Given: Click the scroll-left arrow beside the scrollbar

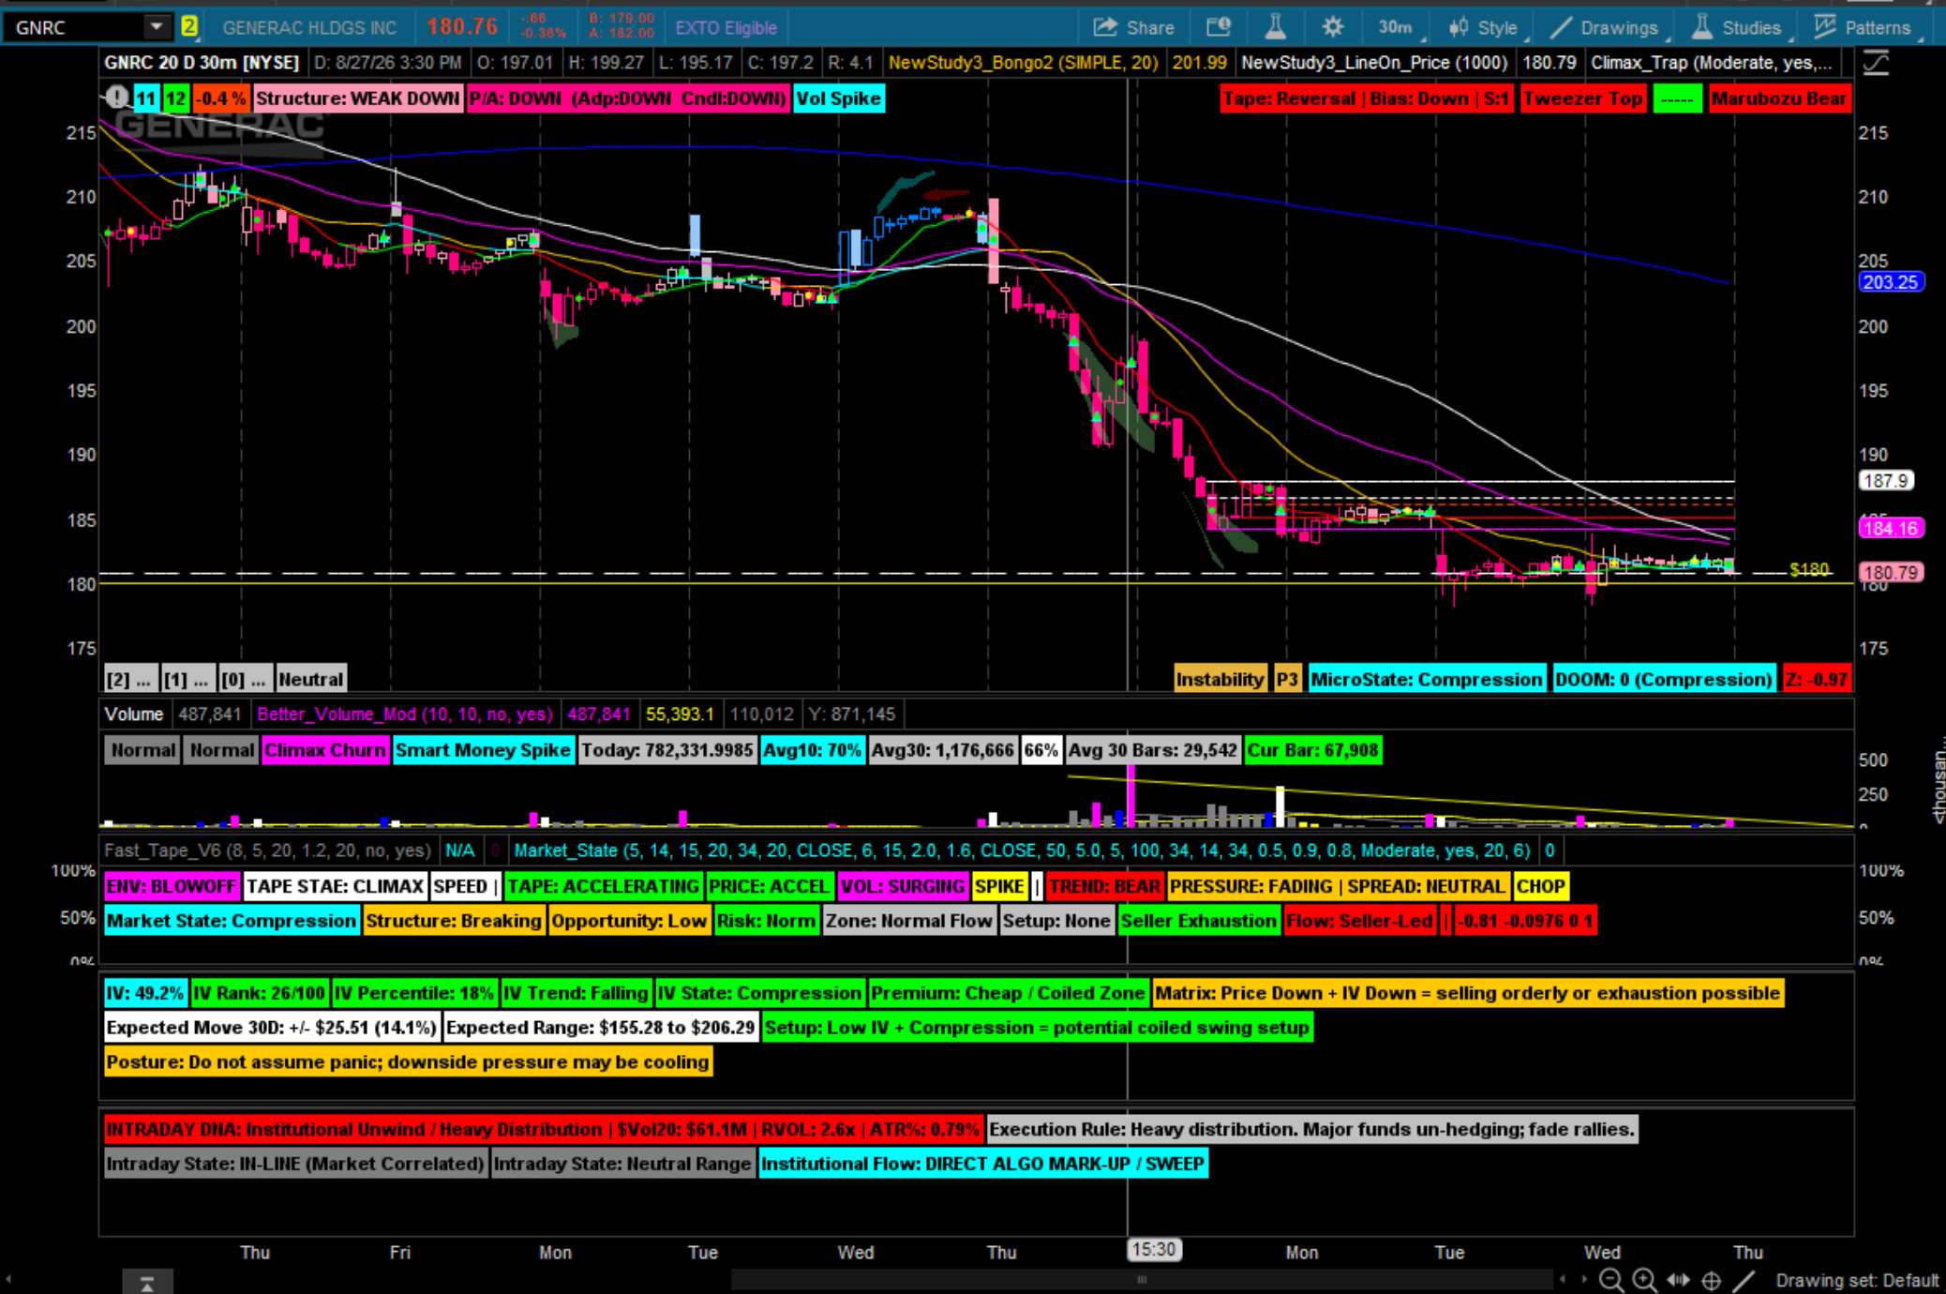Looking at the screenshot, I should [1563, 1280].
